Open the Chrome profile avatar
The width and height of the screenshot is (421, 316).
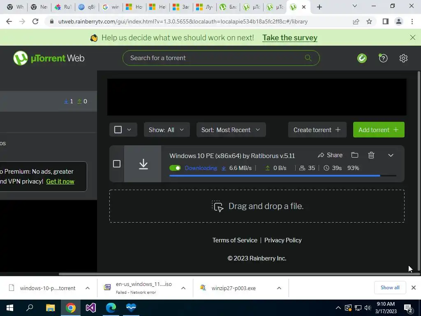tap(399, 21)
